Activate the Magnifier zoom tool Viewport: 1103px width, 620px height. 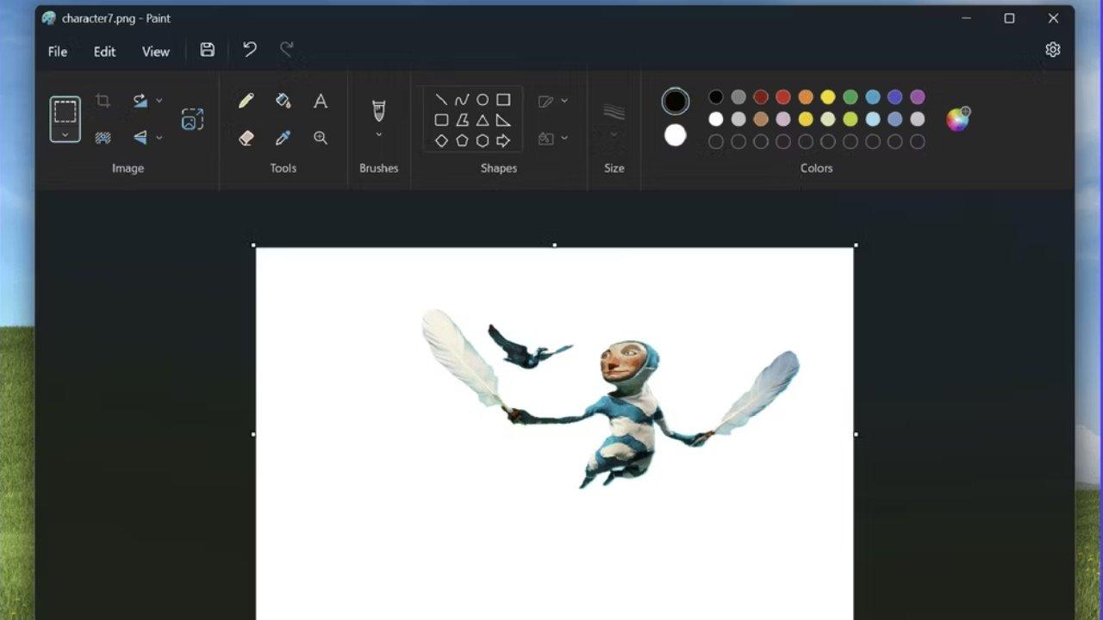tap(321, 138)
